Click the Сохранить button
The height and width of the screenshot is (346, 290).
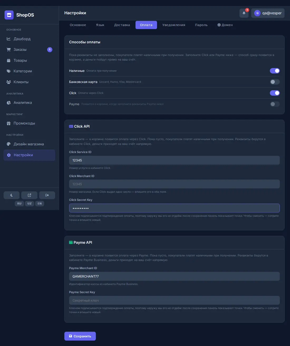(80, 336)
